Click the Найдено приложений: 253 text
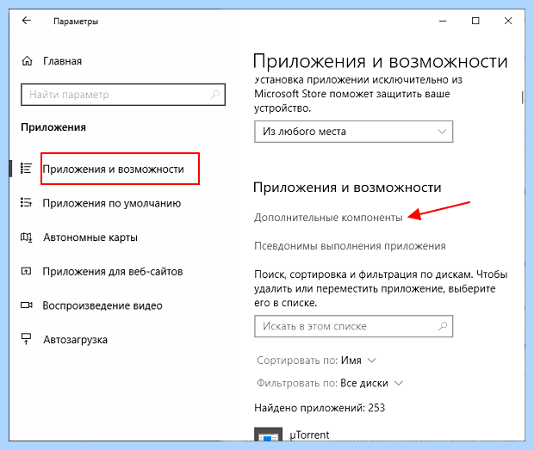This screenshot has width=534, height=450. pyautogui.click(x=320, y=408)
